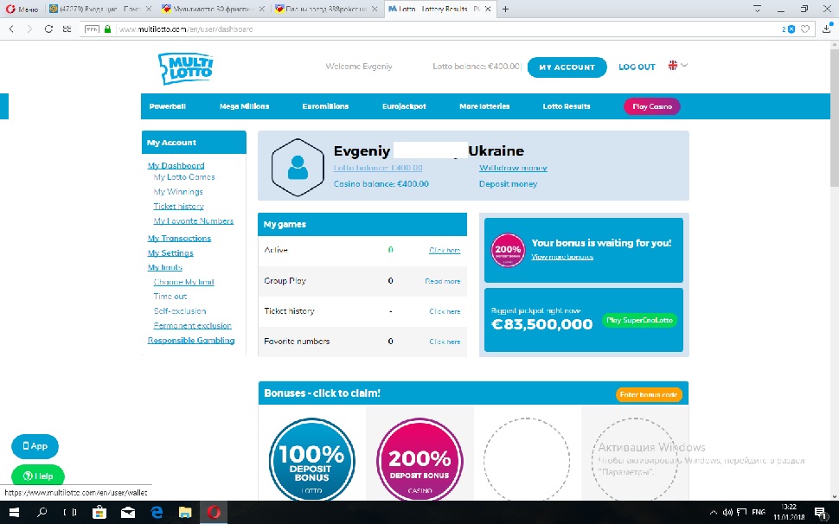Click 'Click here' in the Active row

click(x=445, y=250)
